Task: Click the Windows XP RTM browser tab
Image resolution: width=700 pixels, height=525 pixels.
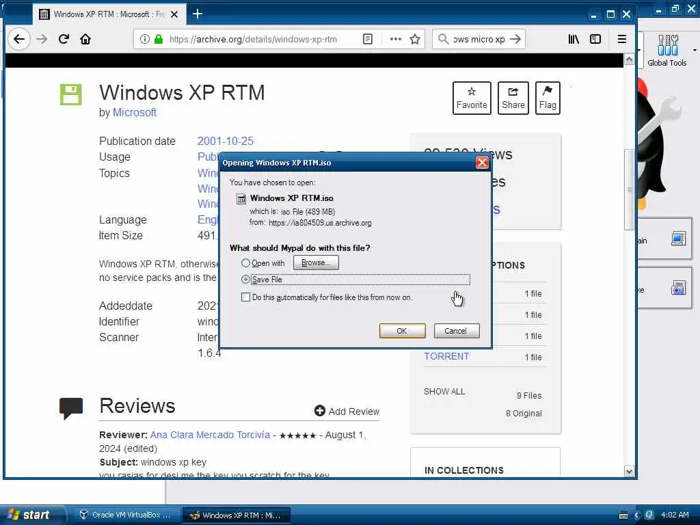Action: 109,14
